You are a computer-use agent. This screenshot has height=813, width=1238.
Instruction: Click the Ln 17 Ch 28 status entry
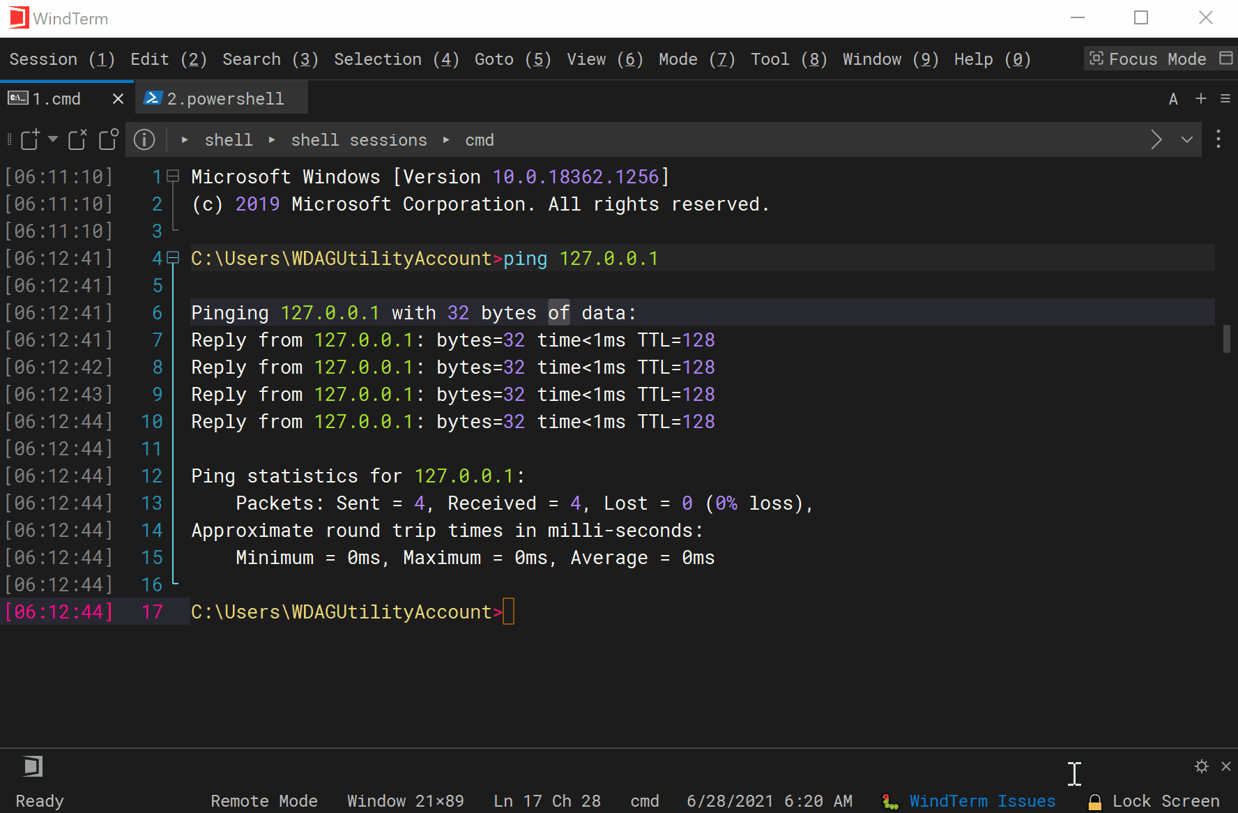click(547, 801)
